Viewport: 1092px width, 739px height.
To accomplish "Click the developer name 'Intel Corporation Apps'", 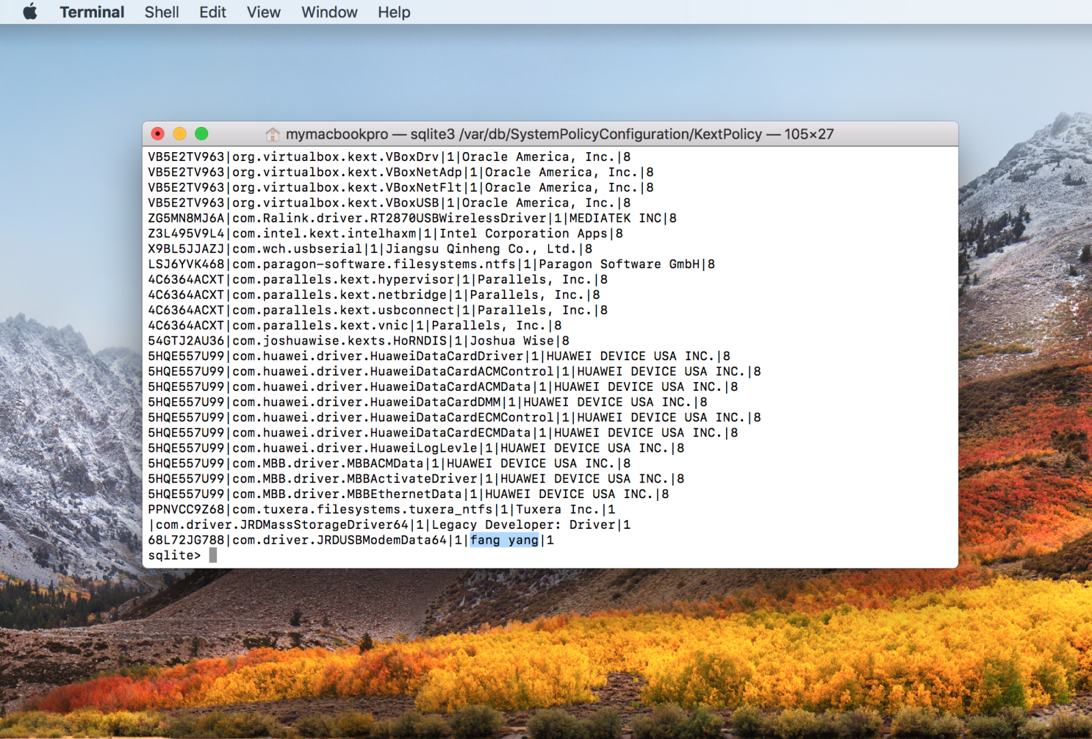I will tap(523, 234).
